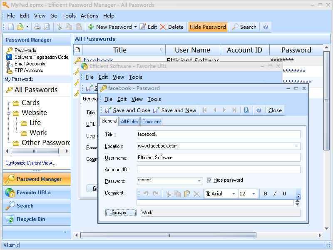Click the blue help question mark in the main toolbar
The width and height of the screenshot is (333, 250).
click(265, 27)
